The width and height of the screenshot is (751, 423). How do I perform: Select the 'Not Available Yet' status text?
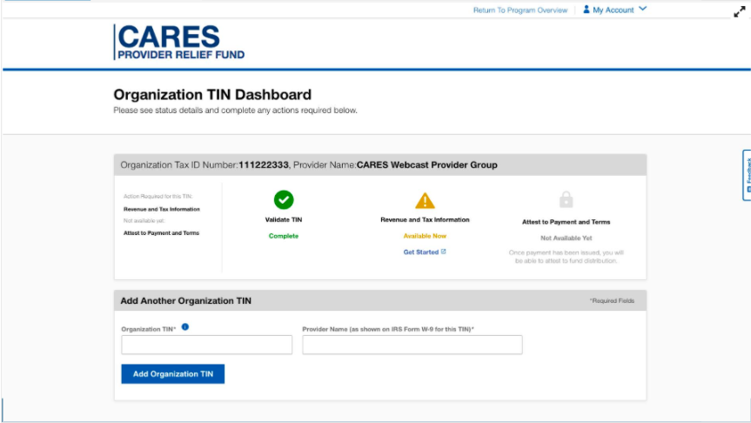click(567, 238)
